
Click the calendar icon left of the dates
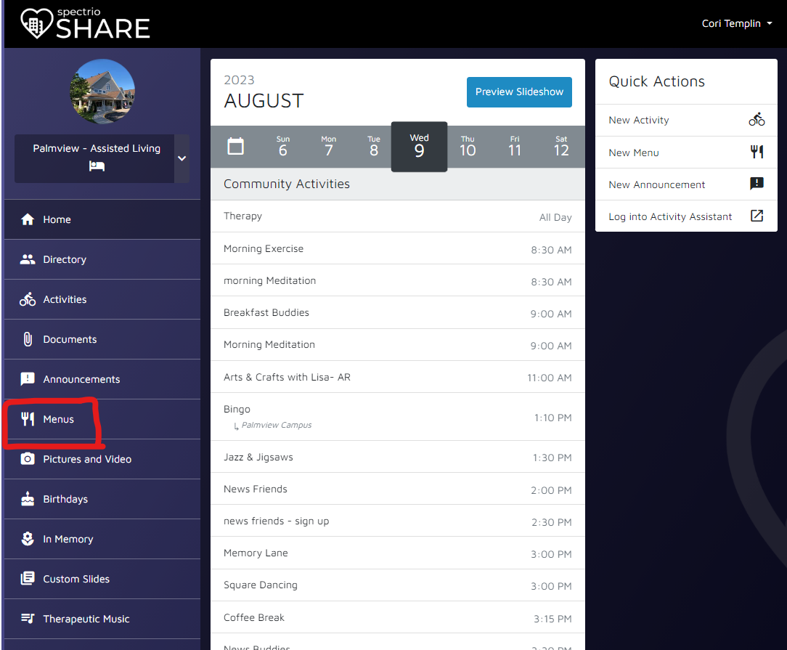[235, 146]
